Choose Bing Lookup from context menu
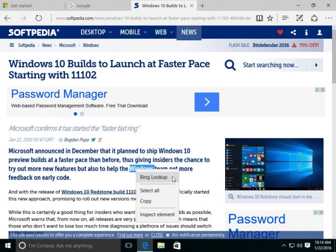 click(153, 178)
